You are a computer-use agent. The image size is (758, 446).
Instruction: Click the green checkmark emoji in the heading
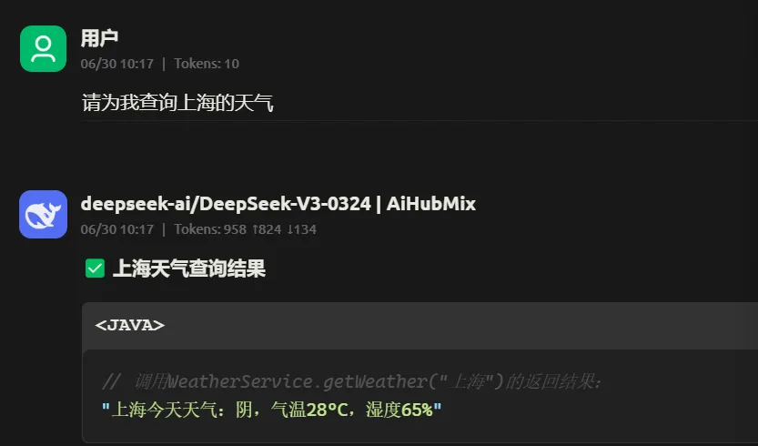point(96,268)
